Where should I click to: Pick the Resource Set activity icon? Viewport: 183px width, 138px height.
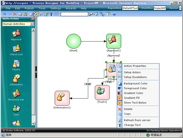[16, 93]
